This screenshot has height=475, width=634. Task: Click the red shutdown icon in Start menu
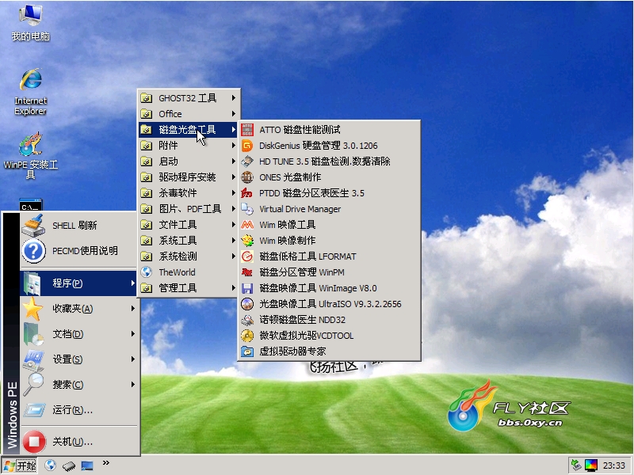point(33,441)
